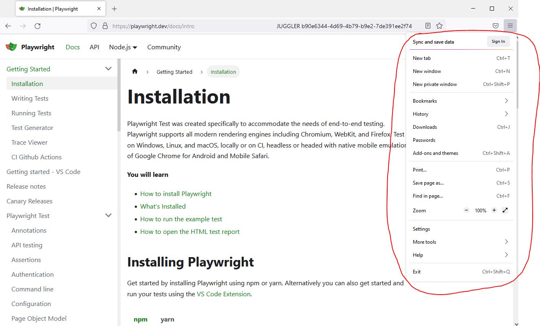
Task: Click the home breadcrumb icon
Action: coord(134,71)
